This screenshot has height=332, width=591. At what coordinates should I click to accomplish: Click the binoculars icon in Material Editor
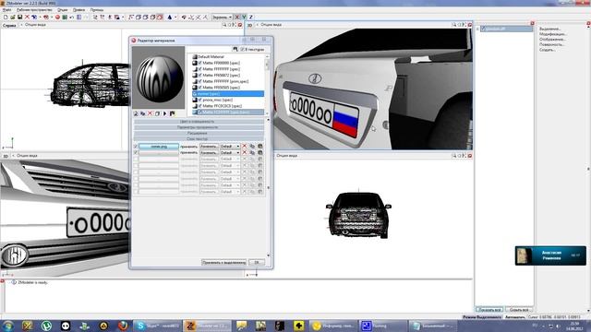pyautogui.click(x=235, y=49)
